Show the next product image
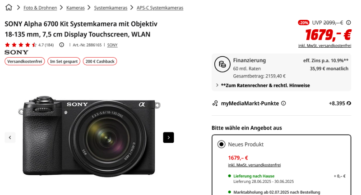Screen dimensions: 361x195 pos(168,137)
